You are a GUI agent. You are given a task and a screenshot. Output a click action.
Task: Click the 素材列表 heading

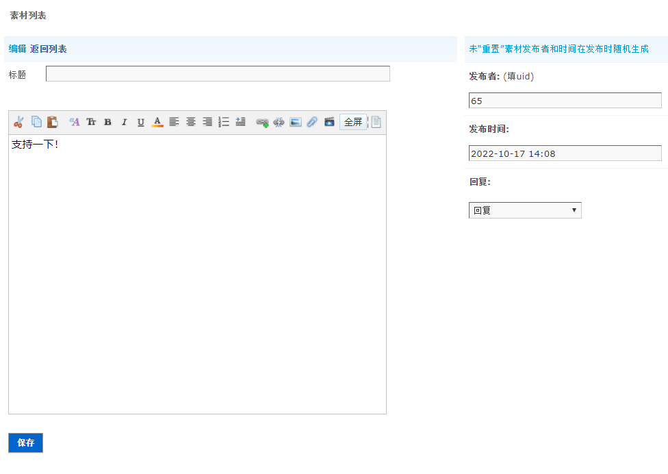(x=28, y=15)
